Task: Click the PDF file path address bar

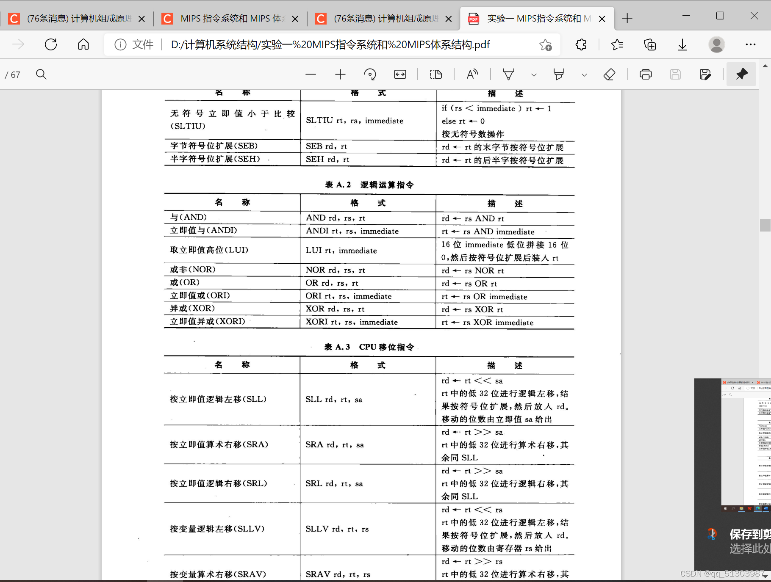Action: (x=330, y=44)
